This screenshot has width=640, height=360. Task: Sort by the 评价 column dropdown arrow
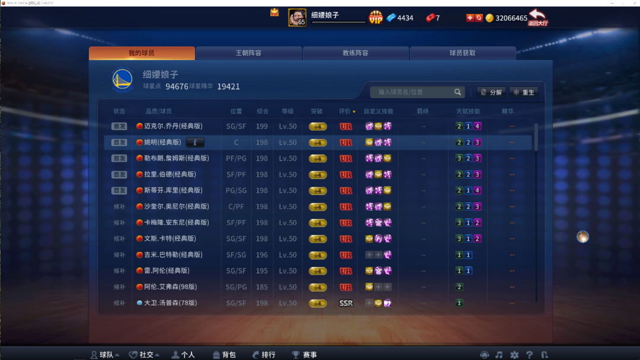(354, 111)
